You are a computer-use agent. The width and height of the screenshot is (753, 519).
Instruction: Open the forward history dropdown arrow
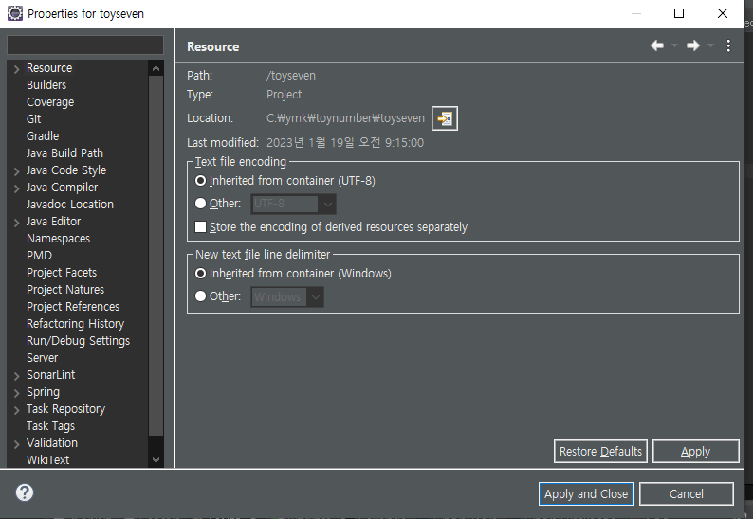(x=710, y=45)
